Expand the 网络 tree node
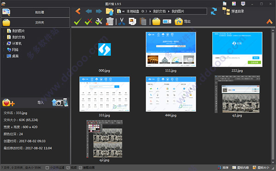This screenshot has height=171, width=276. (x=4, y=50)
